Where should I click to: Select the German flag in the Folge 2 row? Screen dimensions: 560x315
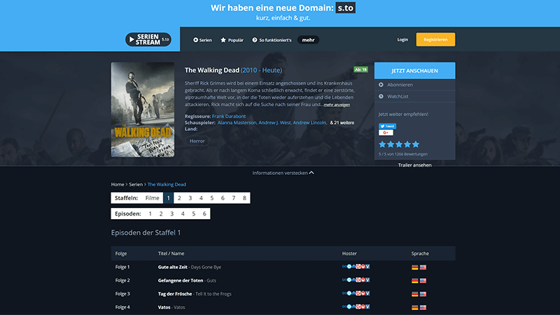(x=414, y=281)
